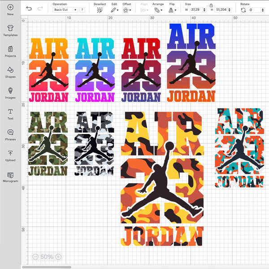
Task: Select the red-purple gradient Air 23 Jordan design
Action: pos(141,70)
